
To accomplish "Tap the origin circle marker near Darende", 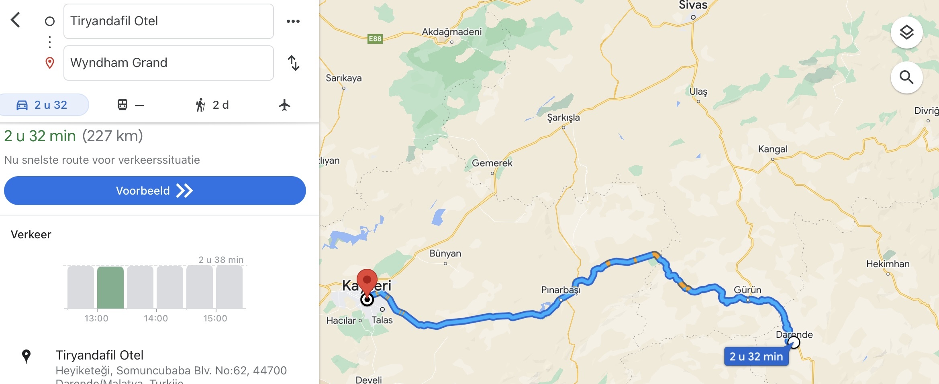I will tap(794, 342).
